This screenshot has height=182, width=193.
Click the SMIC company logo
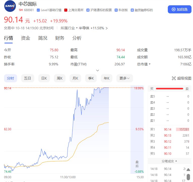point(10,7)
